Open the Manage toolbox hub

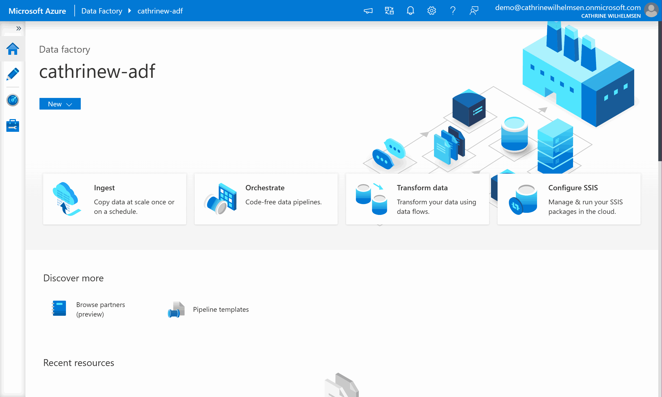(x=12, y=125)
